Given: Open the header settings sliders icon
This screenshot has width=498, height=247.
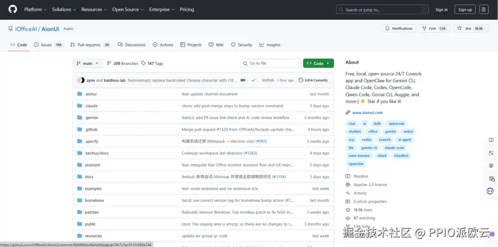Looking at the screenshot, I should [484, 10].
